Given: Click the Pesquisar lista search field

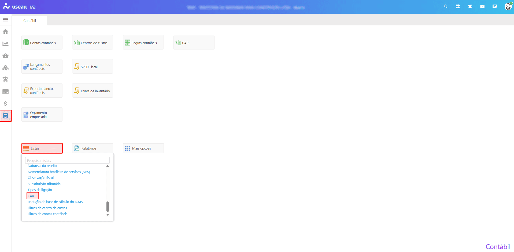Looking at the screenshot, I should point(67,161).
